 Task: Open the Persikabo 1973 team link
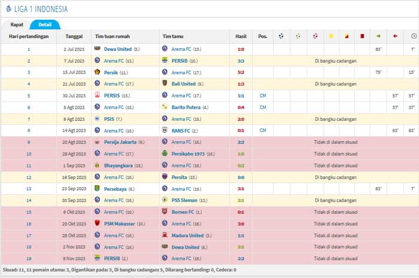click(188, 154)
